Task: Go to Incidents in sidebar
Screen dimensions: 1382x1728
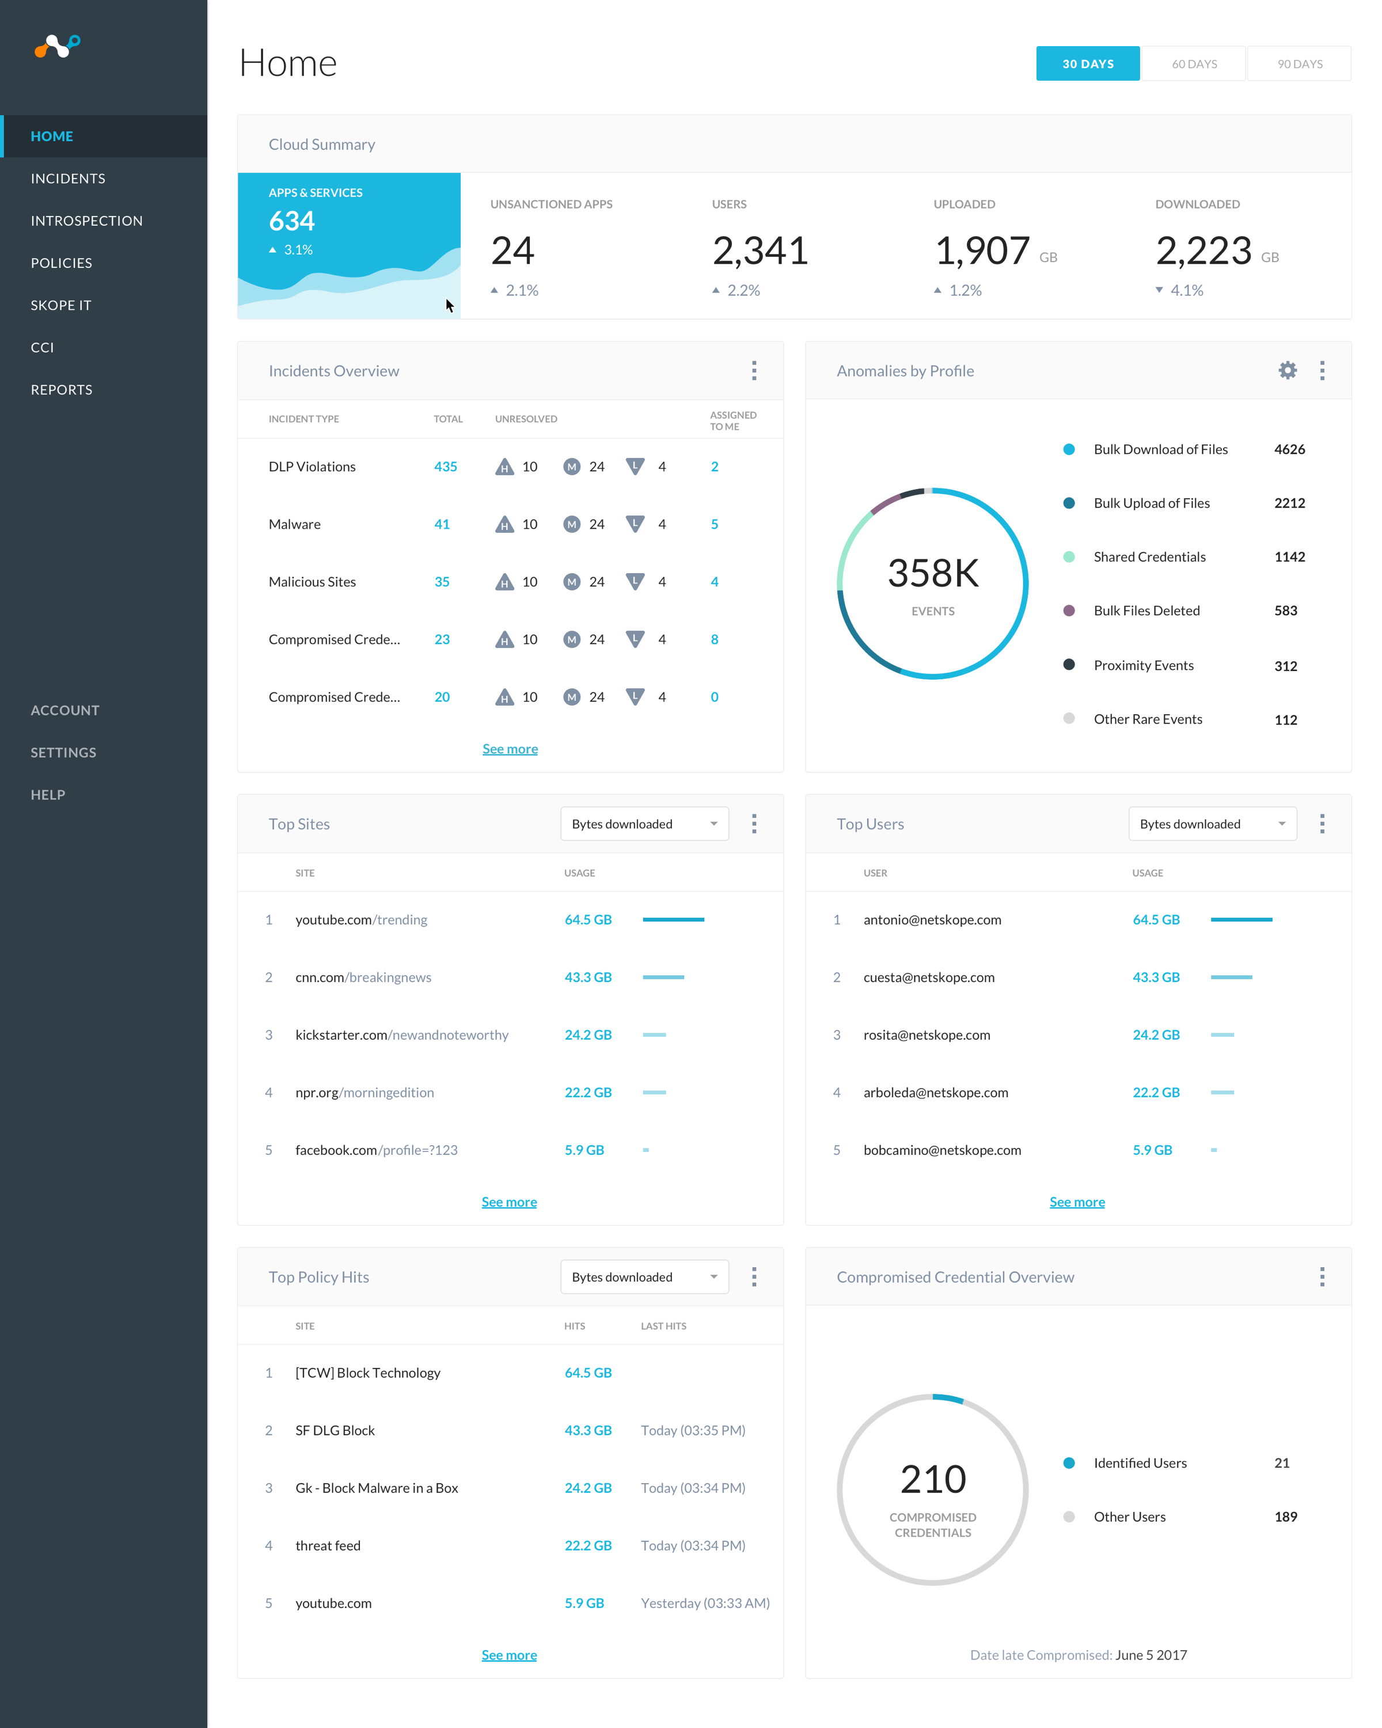Action: 68,179
